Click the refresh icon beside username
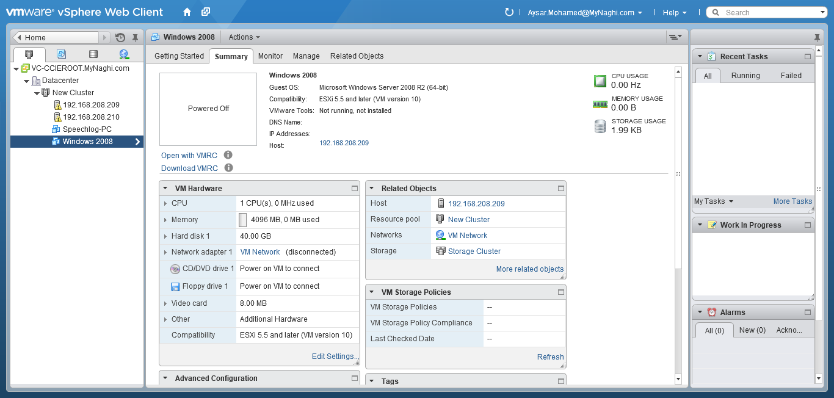Screen dimensions: 834x398 509,12
